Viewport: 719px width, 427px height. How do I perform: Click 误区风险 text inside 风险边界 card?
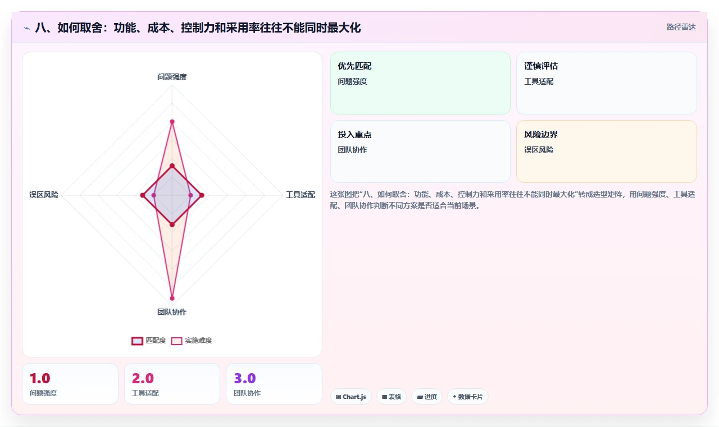[x=539, y=150]
